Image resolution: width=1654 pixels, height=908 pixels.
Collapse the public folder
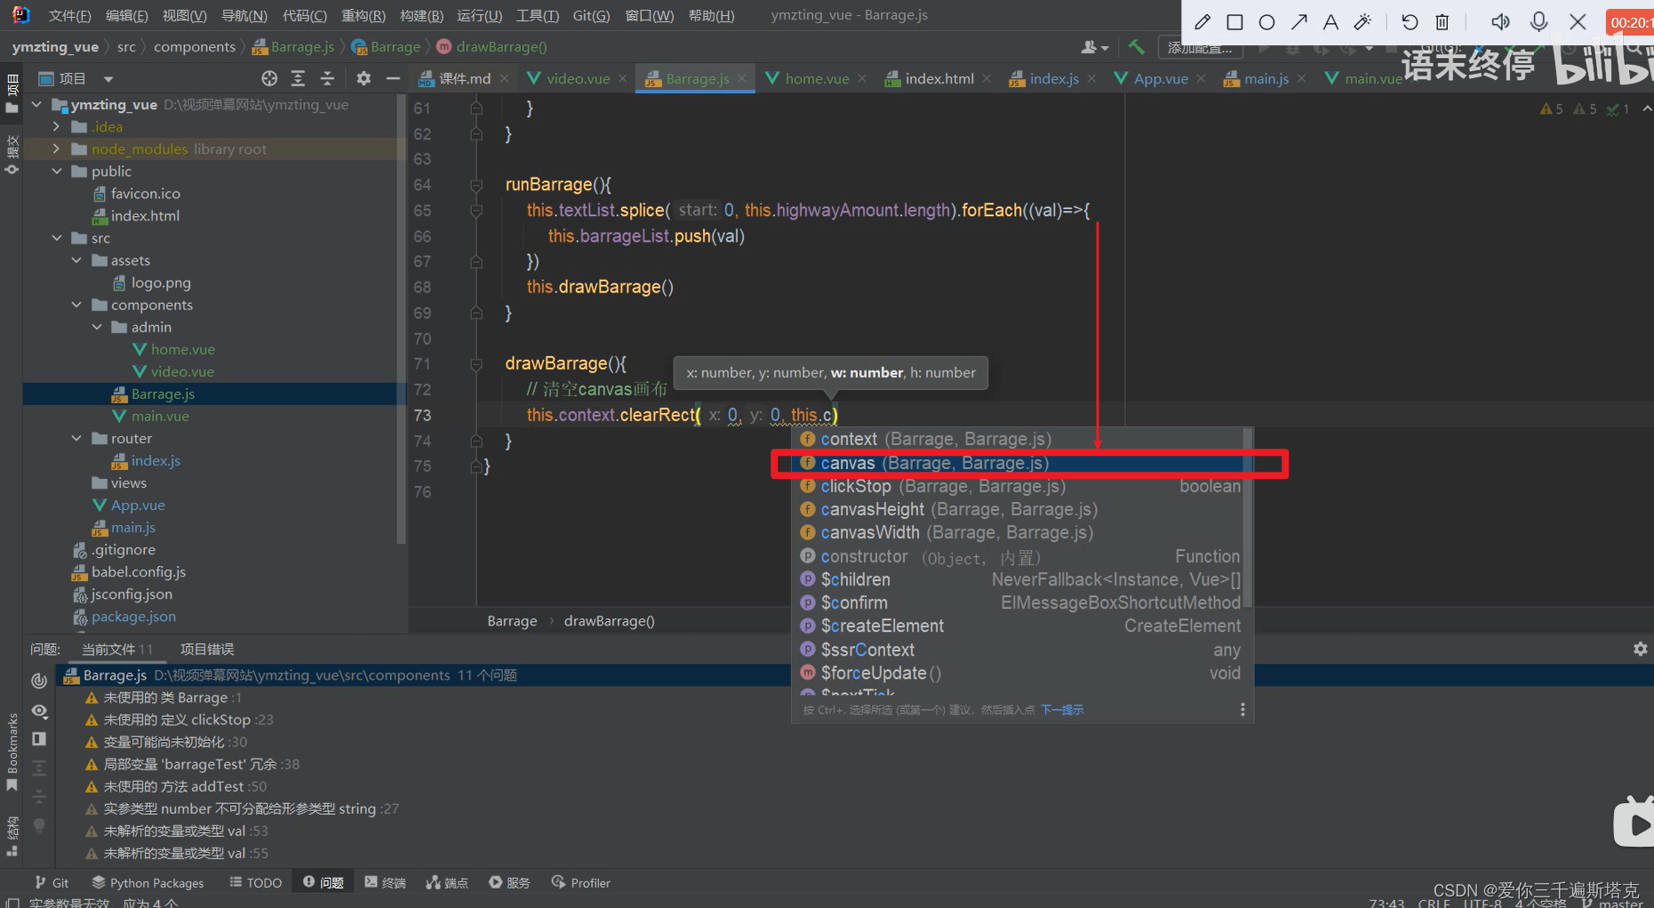point(57,171)
